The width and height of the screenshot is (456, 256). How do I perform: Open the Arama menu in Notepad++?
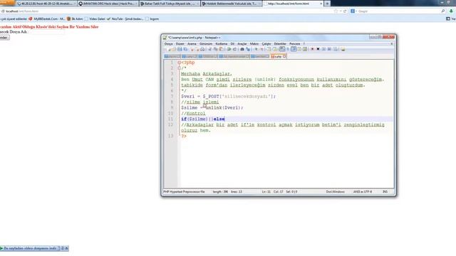tap(192, 44)
